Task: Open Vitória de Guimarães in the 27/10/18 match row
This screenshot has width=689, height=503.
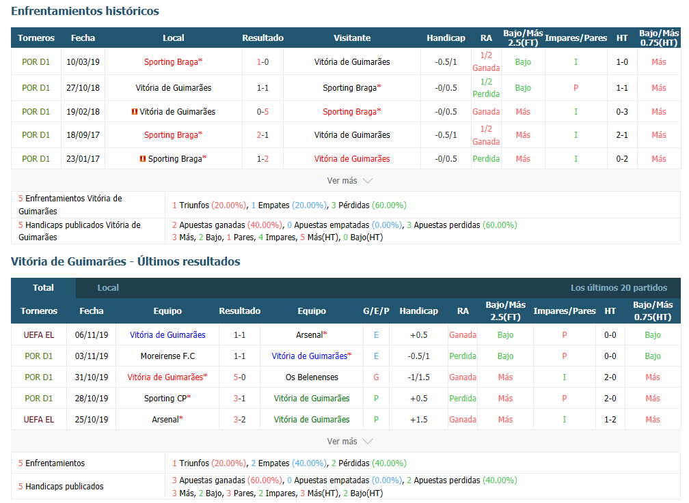Action: [173, 88]
